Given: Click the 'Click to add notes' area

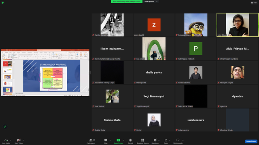Looking at the screenshot, I should tap(19, 93).
